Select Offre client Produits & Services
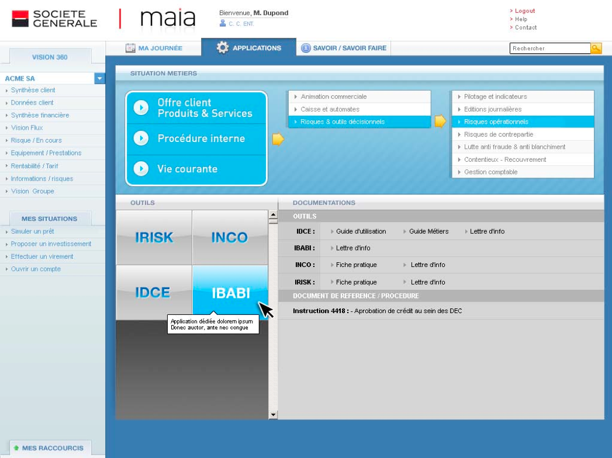612x458 pixels. (x=204, y=108)
